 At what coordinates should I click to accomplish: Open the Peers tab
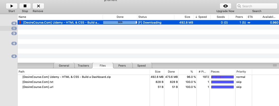[x=122, y=66]
